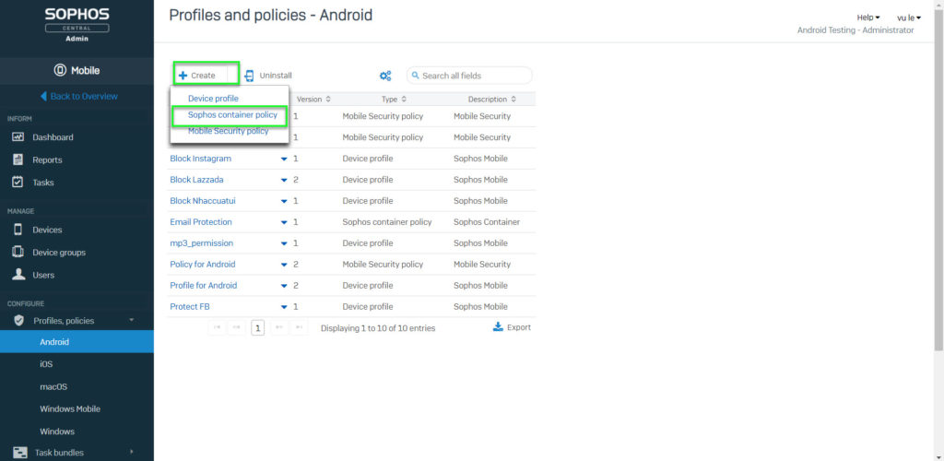The image size is (944, 461).
Task: Open actions dropdown for Profile for Android
Action: 284,285
